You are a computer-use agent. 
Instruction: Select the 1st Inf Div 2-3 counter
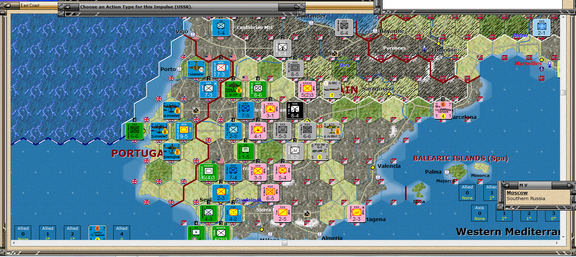tap(233, 131)
